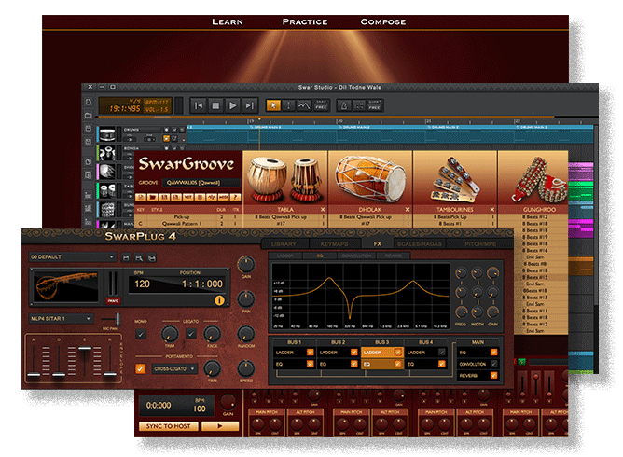This screenshot has height=457, width=623.
Task: Click the save icon in Swar Studio sidebar
Action: pyautogui.click(x=89, y=129)
